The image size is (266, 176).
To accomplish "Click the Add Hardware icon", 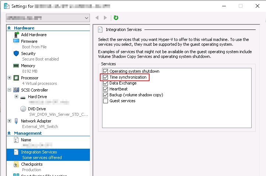I will pos(16,35).
